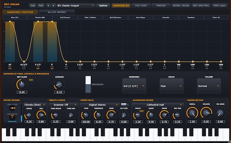Viewport: 231px width, 143px height.
Task: Click the Tube Drive knob
Action: (56, 115)
